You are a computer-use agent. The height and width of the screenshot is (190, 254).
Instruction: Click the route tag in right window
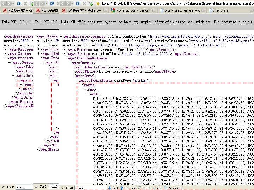89,85
